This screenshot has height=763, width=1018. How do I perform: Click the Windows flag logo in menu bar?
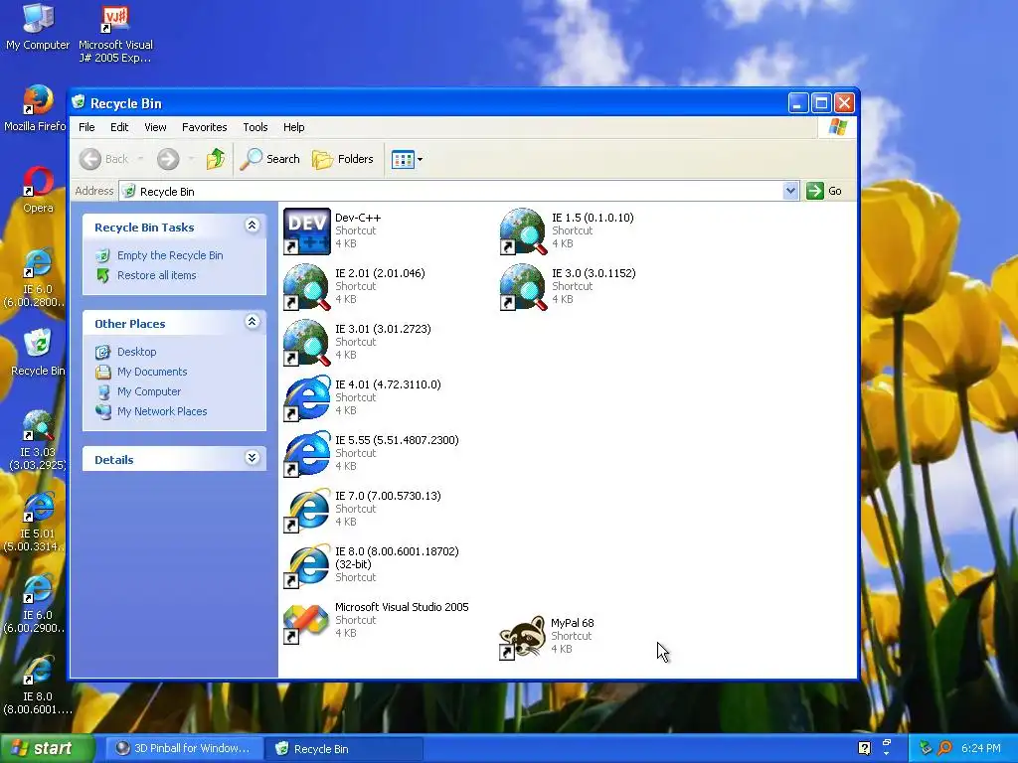(837, 126)
